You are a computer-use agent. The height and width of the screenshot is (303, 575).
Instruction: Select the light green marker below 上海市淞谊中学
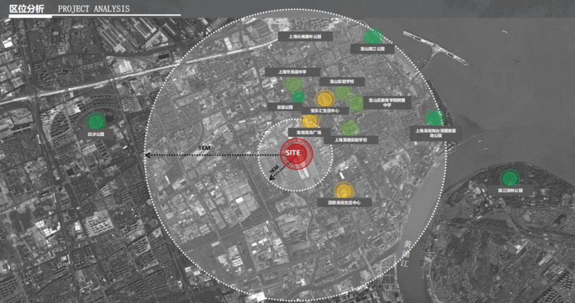(x=292, y=84)
